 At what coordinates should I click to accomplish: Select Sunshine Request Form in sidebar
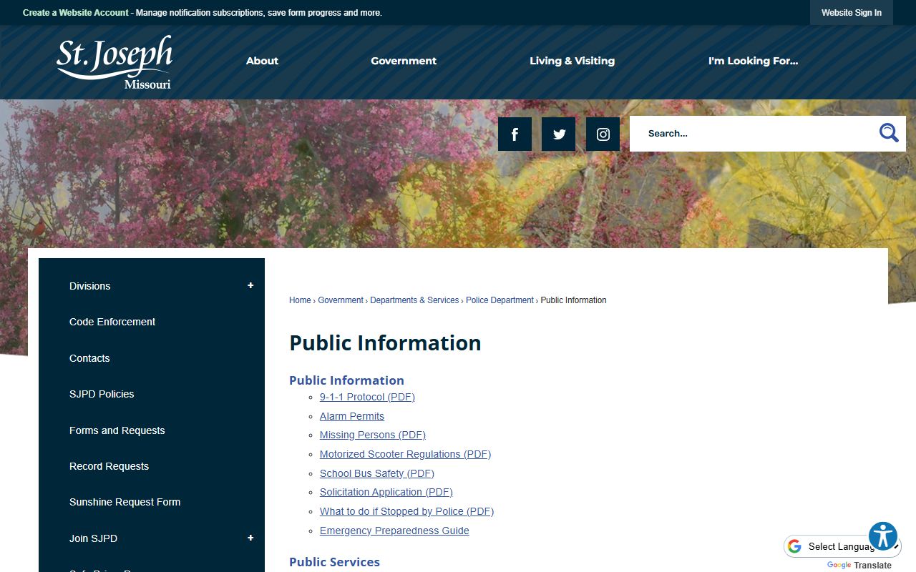click(x=125, y=502)
